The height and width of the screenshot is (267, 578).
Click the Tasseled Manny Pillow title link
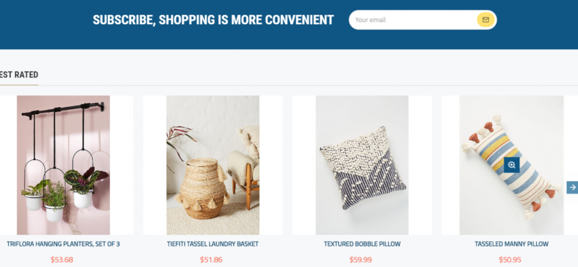tap(511, 244)
